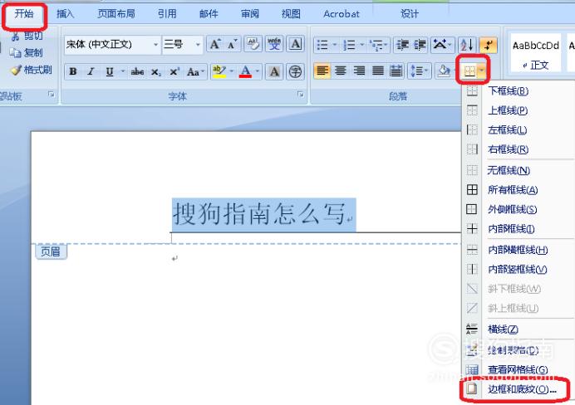Switch to the 页面布局 tab

click(x=116, y=14)
